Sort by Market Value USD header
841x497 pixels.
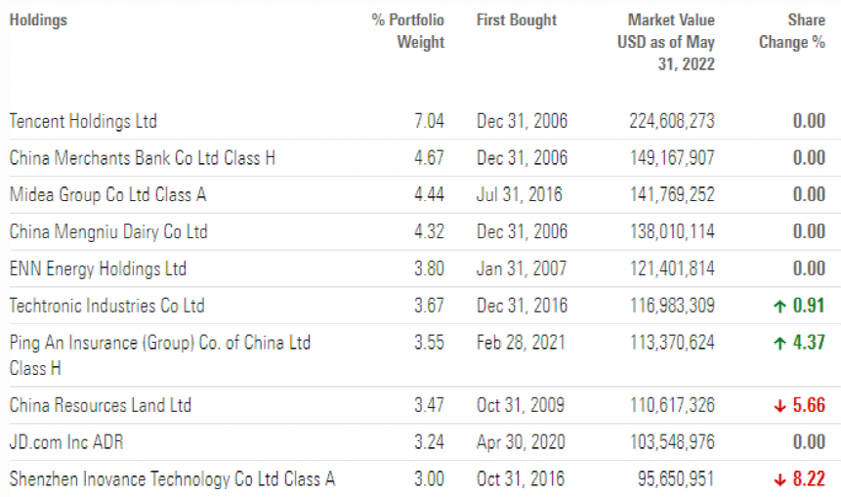(x=666, y=42)
